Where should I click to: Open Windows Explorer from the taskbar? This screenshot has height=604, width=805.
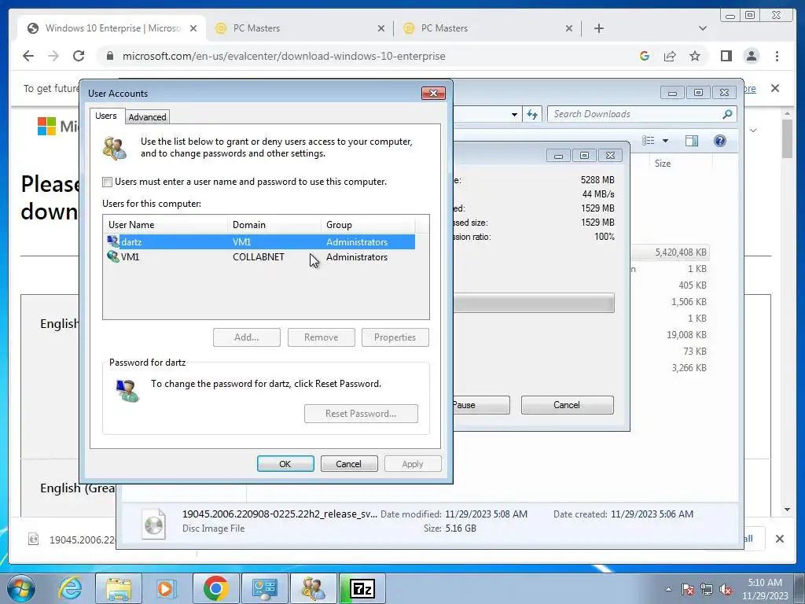click(119, 588)
